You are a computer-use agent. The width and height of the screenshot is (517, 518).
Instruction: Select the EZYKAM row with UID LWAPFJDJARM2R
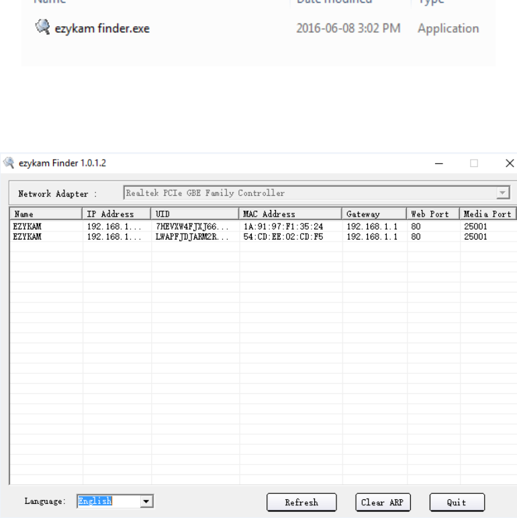point(263,237)
